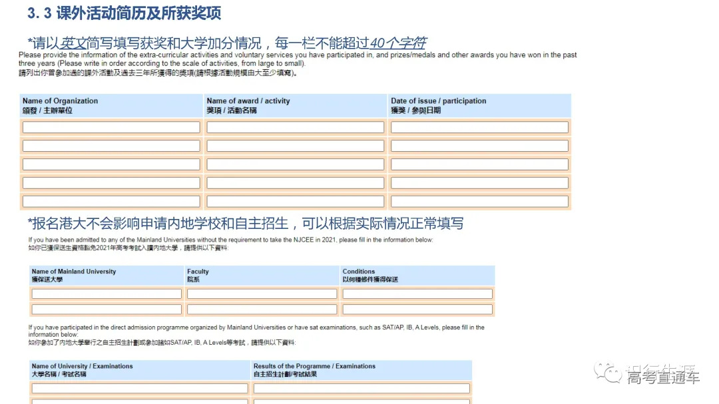This screenshot has width=719, height=404.
Task: Click the last row award / activity input box
Action: (x=295, y=201)
